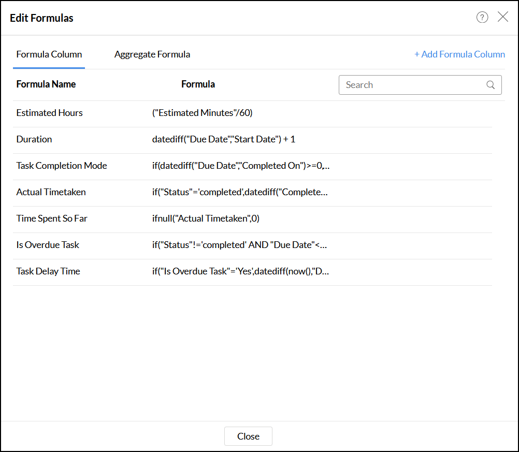519x452 pixels.
Task: Click the Task Completion Mode formula name
Action: [62, 166]
